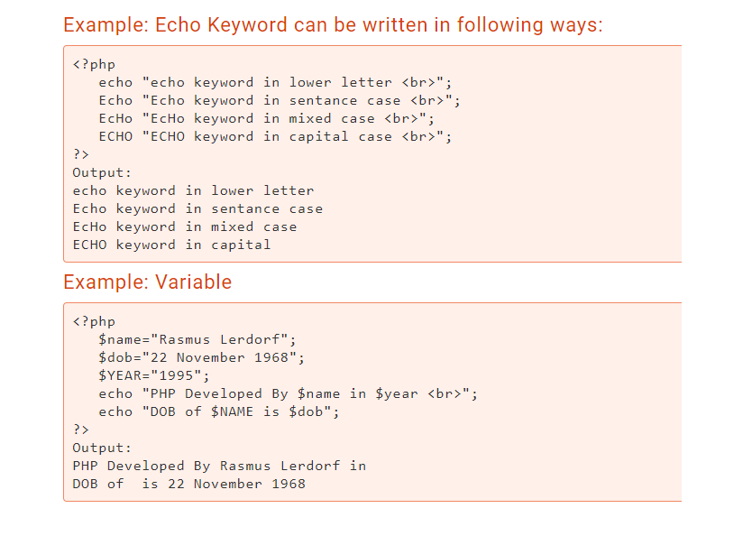Click output line "EcHo keyword in mixed case"

(x=184, y=226)
